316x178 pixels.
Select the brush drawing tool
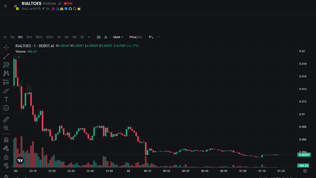[6, 91]
